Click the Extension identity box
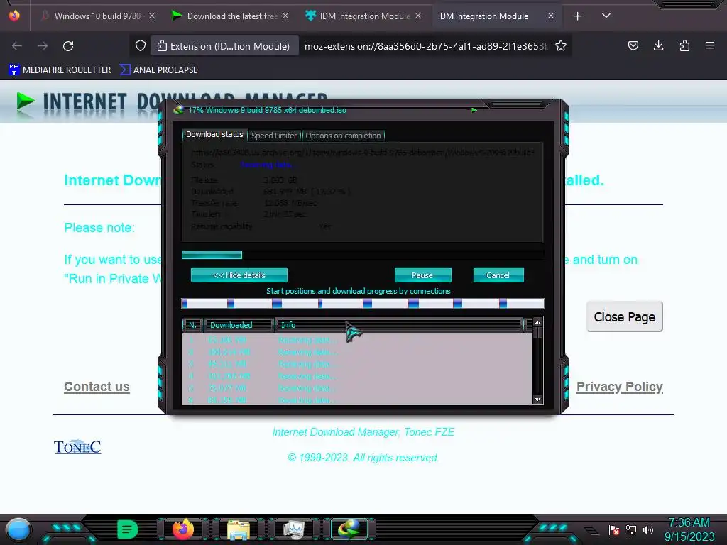 224,46
